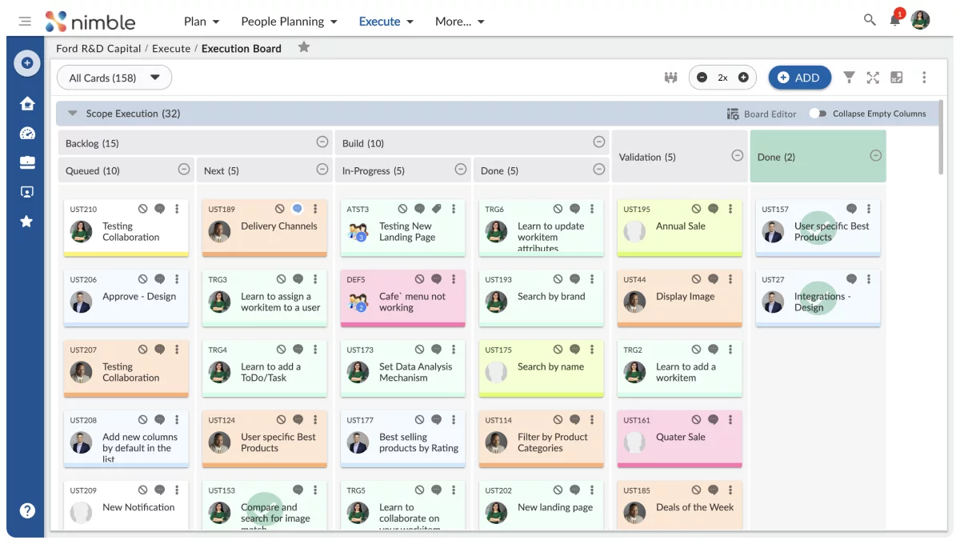
Task: Open the board filter icon
Action: tap(848, 77)
